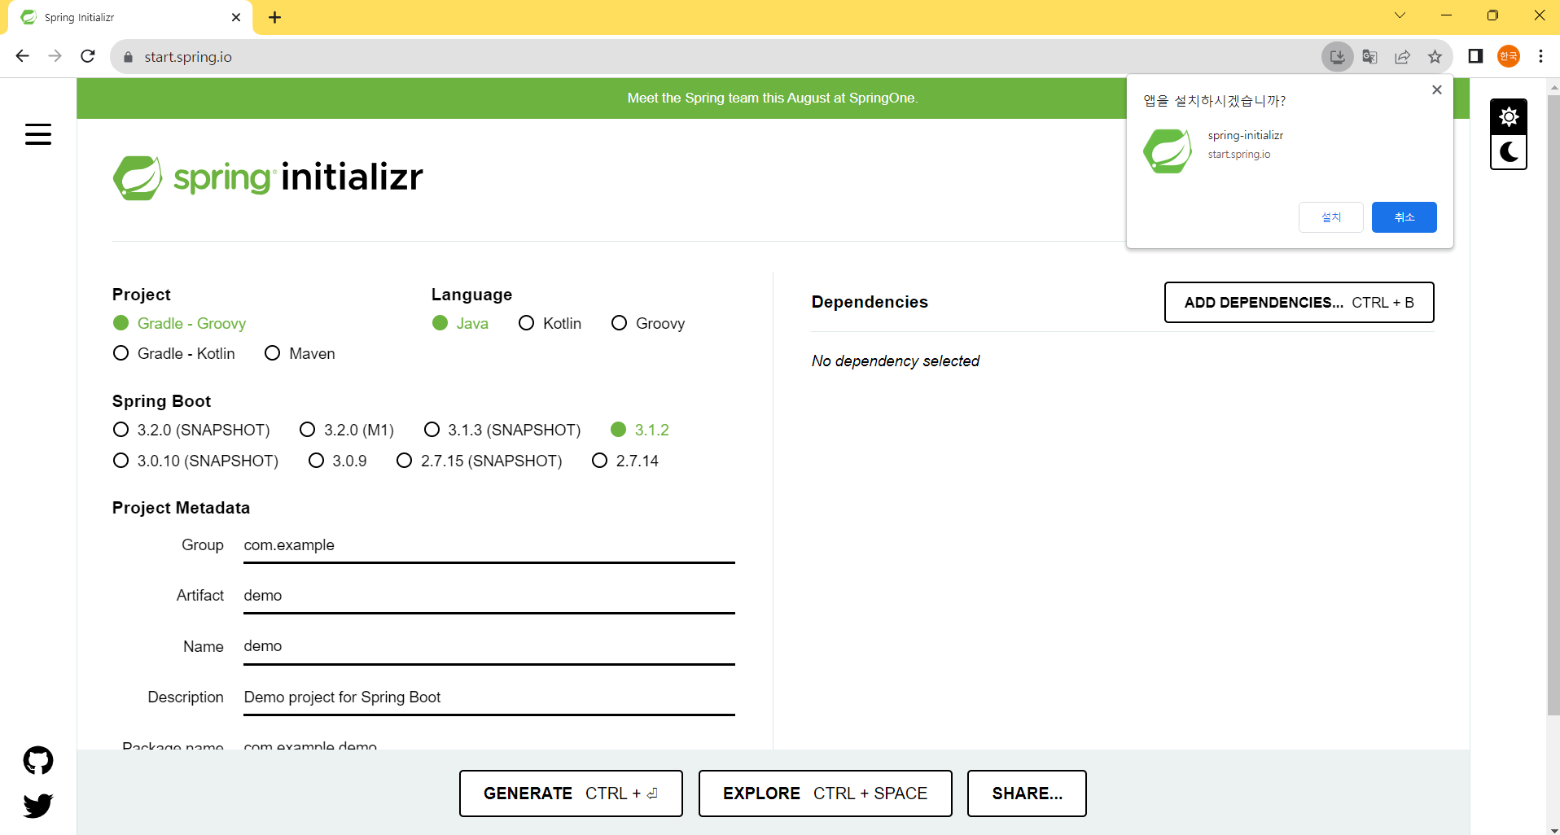This screenshot has width=1560, height=835.
Task: Click the Name input field
Action: (489, 646)
